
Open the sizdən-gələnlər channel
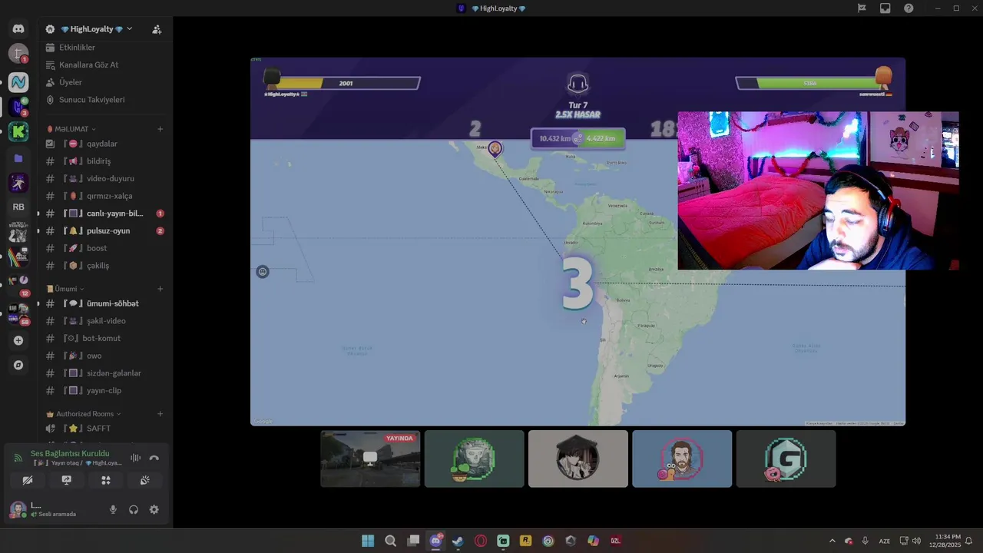point(104,373)
